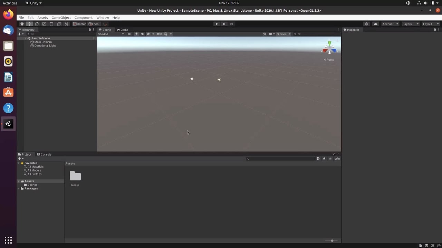This screenshot has width=442, height=248.
Task: Click the Play button
Action: click(217, 24)
